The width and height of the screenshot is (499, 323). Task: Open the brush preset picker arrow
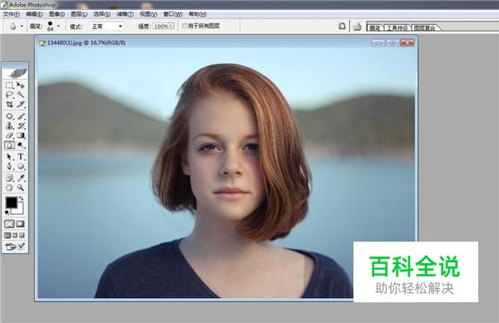pyautogui.click(x=58, y=26)
